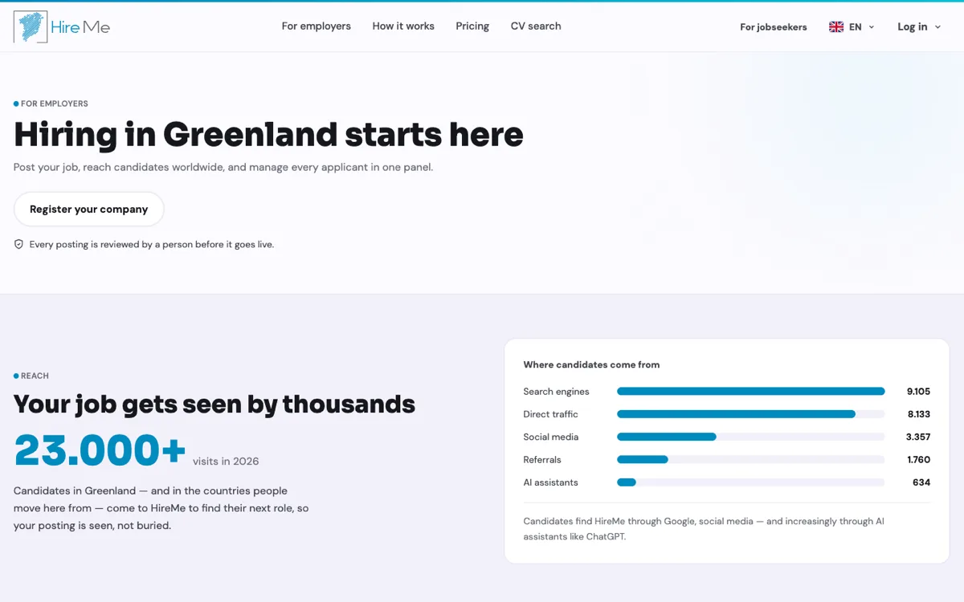Click the "Hiring in Greenland starts here" heading
The image size is (964, 602).
coord(268,134)
